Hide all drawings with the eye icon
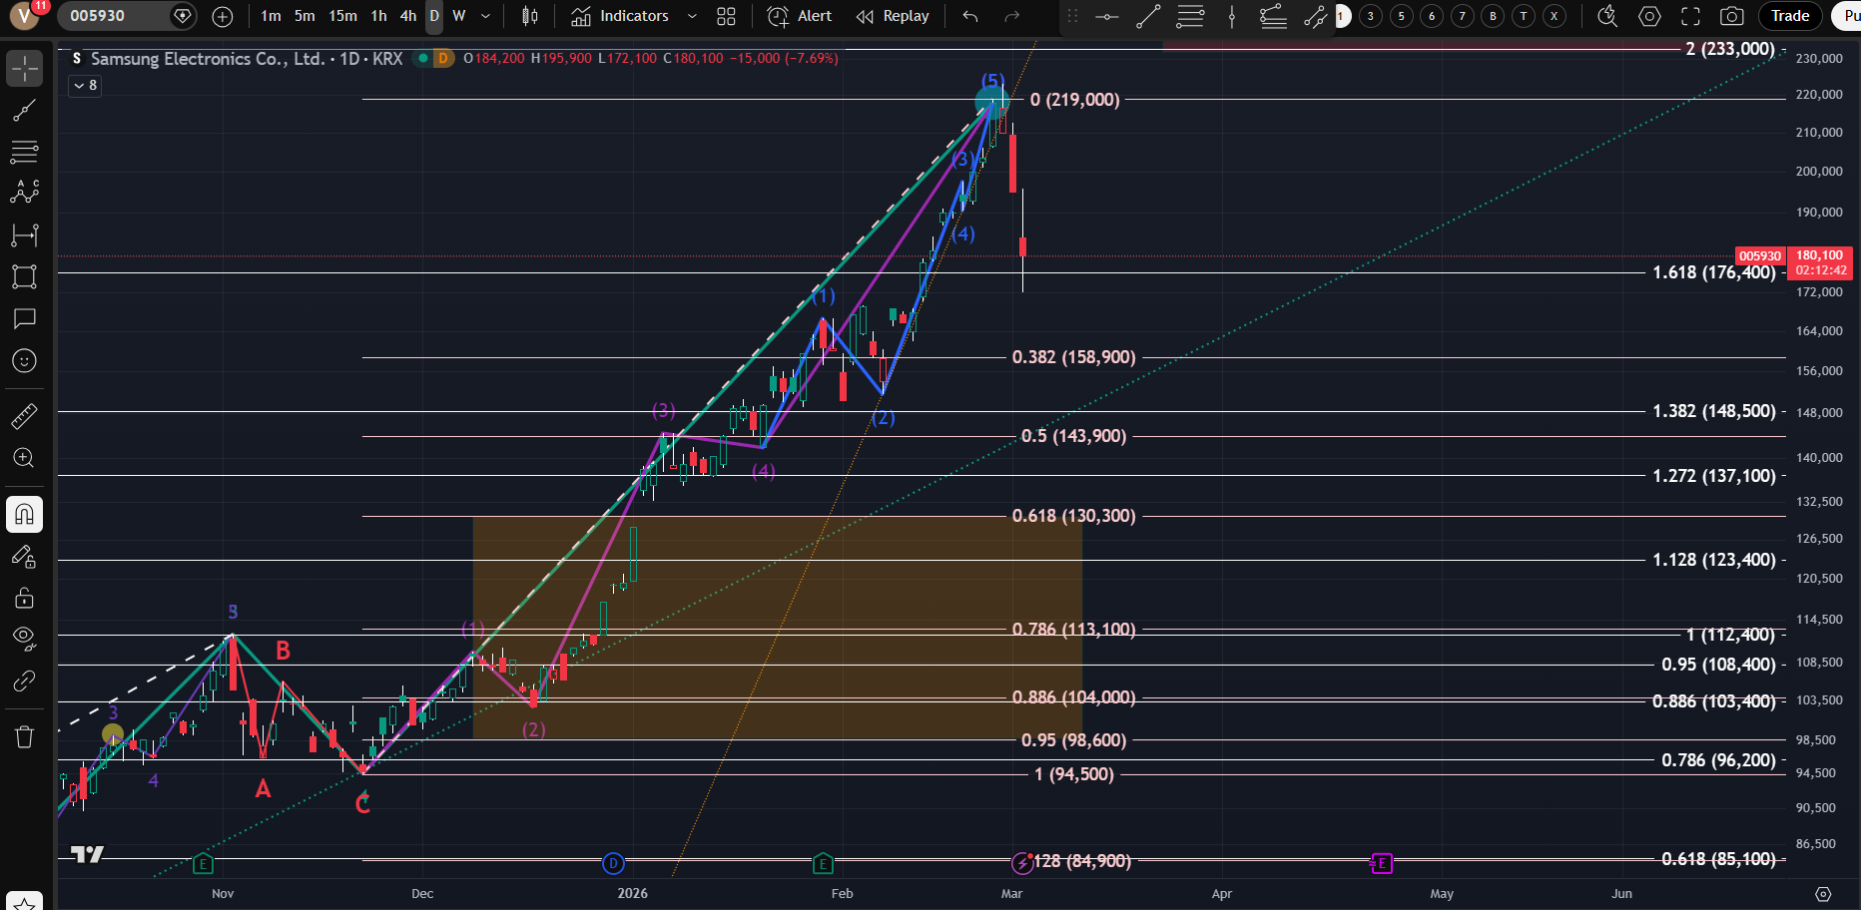Image resolution: width=1861 pixels, height=910 pixels. pyautogui.click(x=24, y=638)
